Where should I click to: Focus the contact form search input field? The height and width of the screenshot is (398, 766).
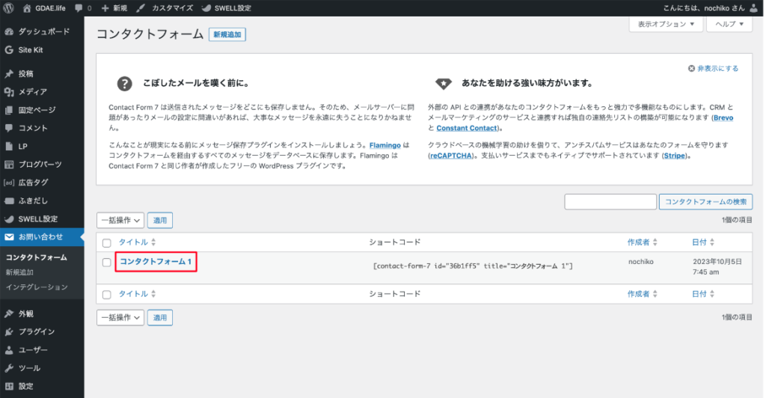610,201
